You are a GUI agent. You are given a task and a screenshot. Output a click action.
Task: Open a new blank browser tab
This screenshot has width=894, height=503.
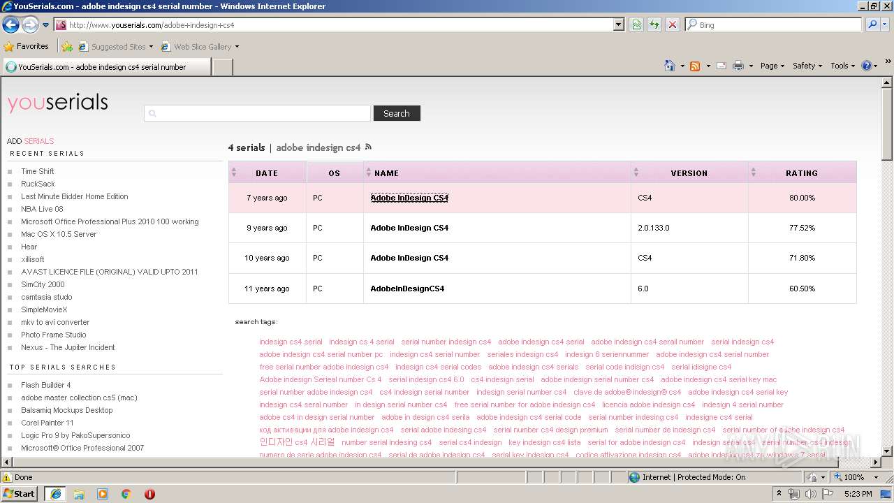pyautogui.click(x=222, y=67)
